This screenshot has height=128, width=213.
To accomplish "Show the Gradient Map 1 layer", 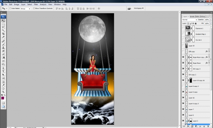I will coord(183,34).
